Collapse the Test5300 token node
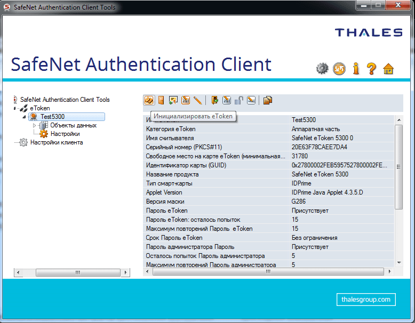The height and width of the screenshot is (323, 415). click(x=24, y=117)
